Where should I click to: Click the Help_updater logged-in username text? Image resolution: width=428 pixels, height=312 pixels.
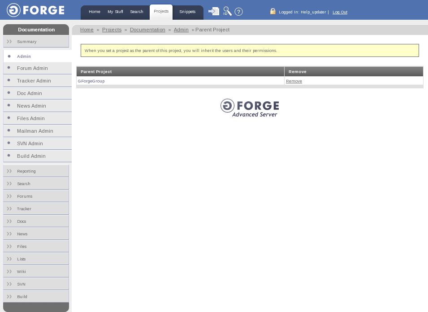point(313,12)
